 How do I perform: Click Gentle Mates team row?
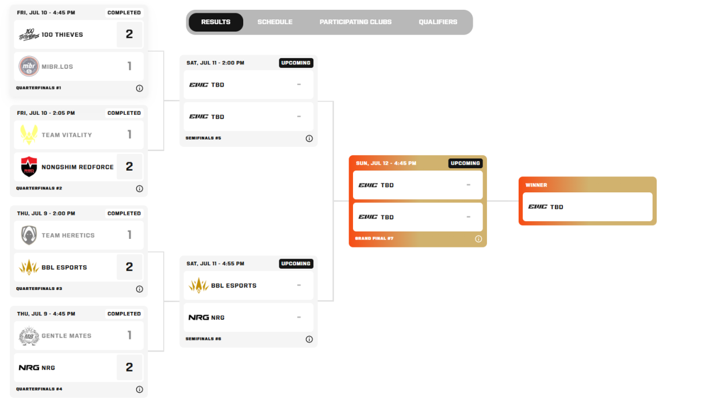coord(79,336)
